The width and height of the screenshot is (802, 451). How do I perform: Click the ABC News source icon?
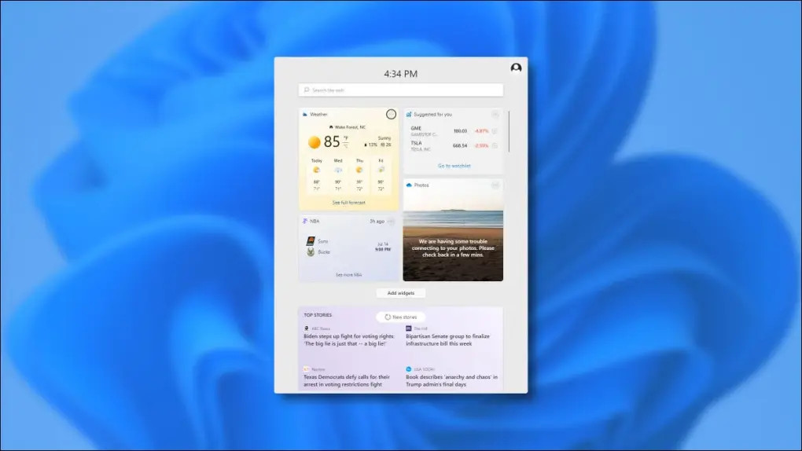click(307, 328)
